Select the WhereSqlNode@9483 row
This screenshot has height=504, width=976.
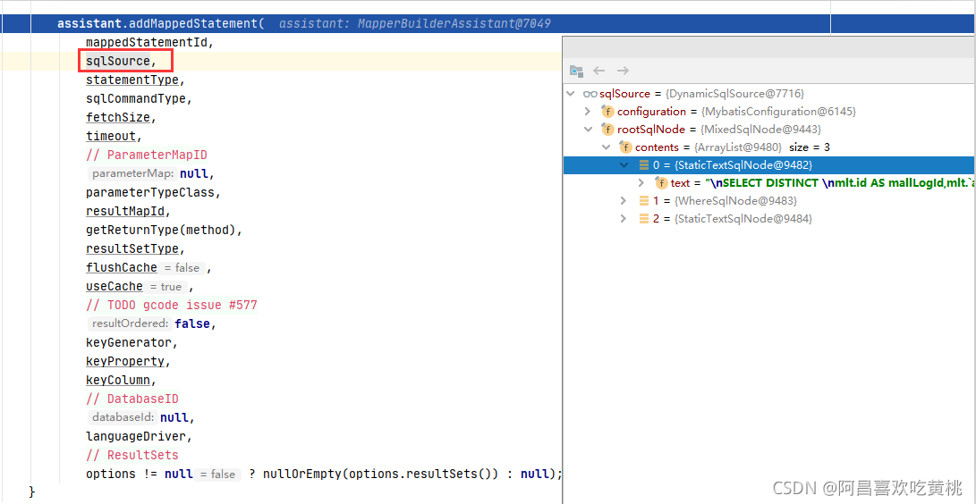[769, 201]
